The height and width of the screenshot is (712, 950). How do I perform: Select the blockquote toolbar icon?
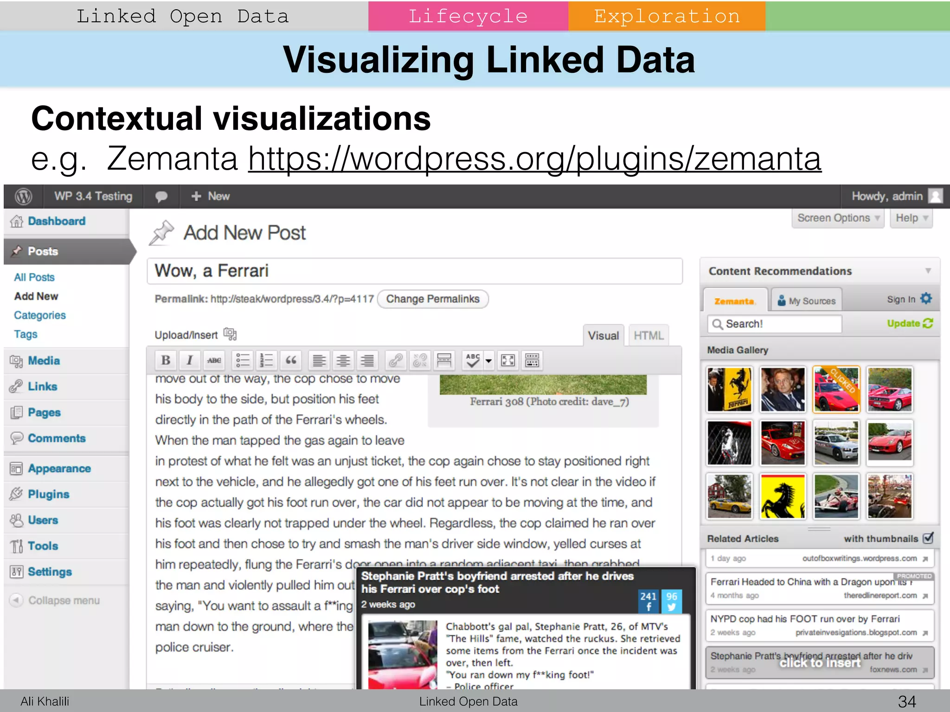pyautogui.click(x=291, y=360)
